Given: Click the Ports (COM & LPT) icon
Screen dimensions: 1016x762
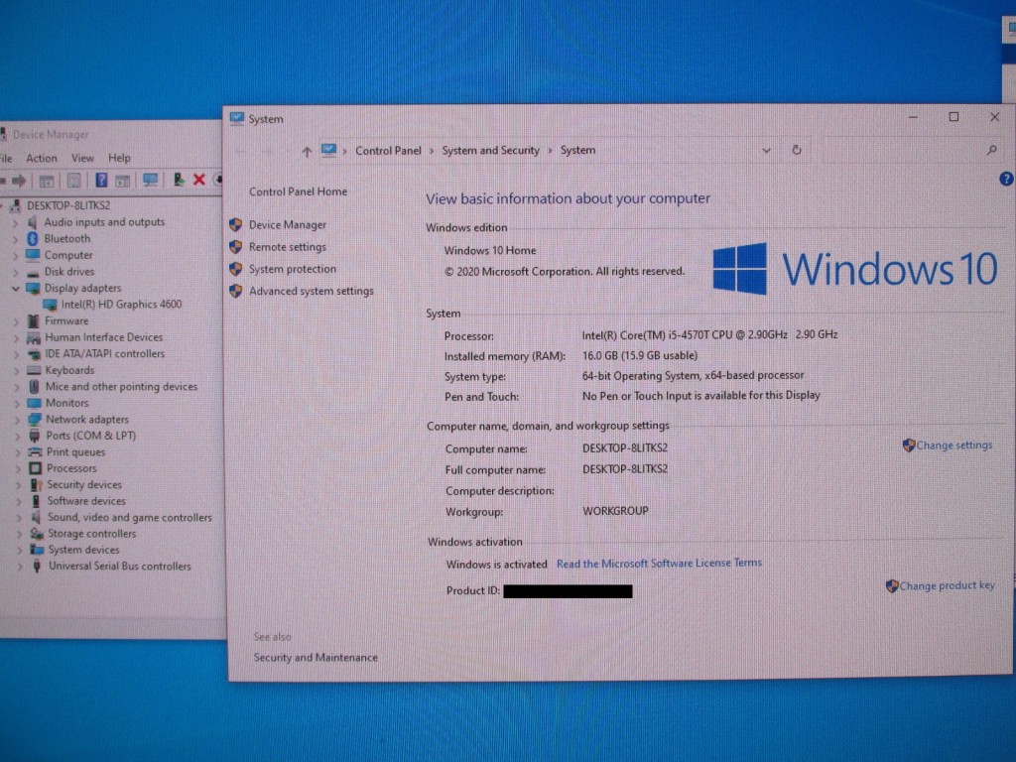Looking at the screenshot, I should [35, 436].
